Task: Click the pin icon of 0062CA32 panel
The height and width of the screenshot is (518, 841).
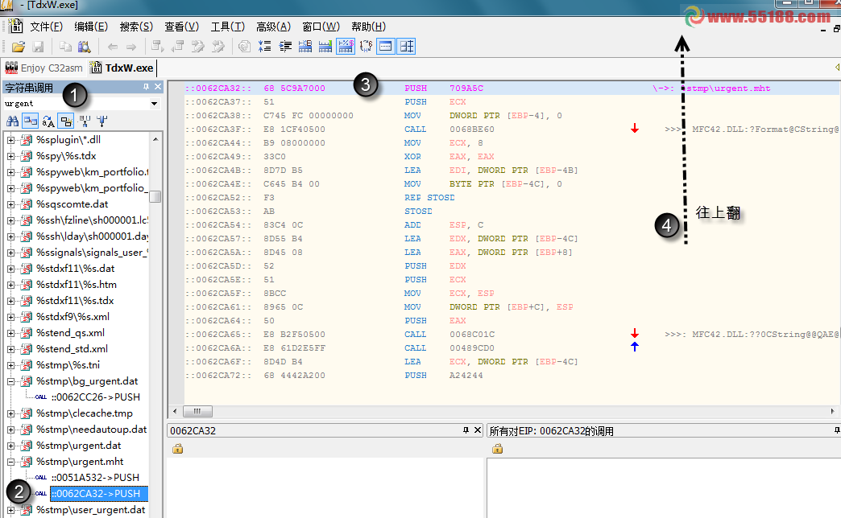Action: point(466,430)
